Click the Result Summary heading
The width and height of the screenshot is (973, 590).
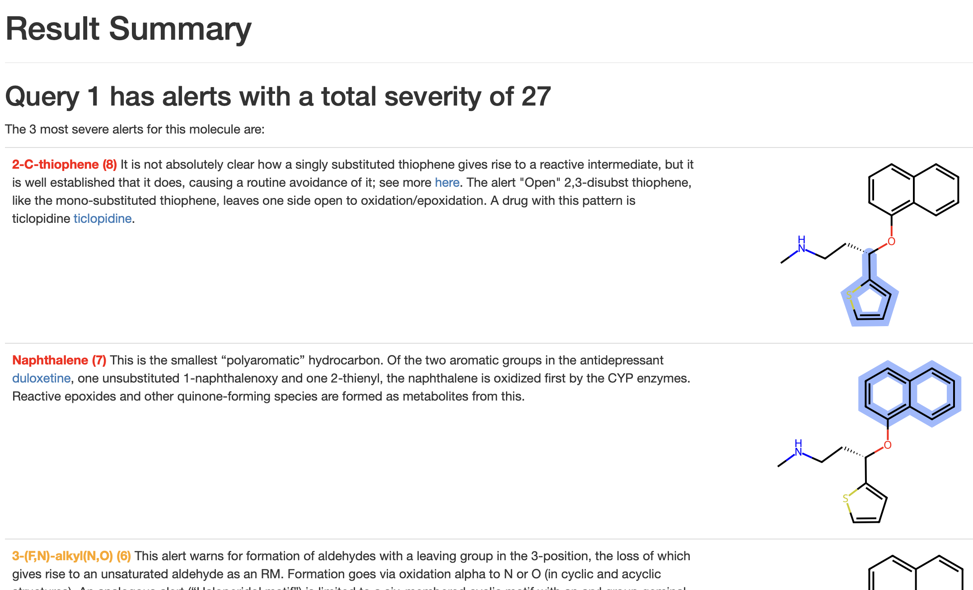coord(128,29)
